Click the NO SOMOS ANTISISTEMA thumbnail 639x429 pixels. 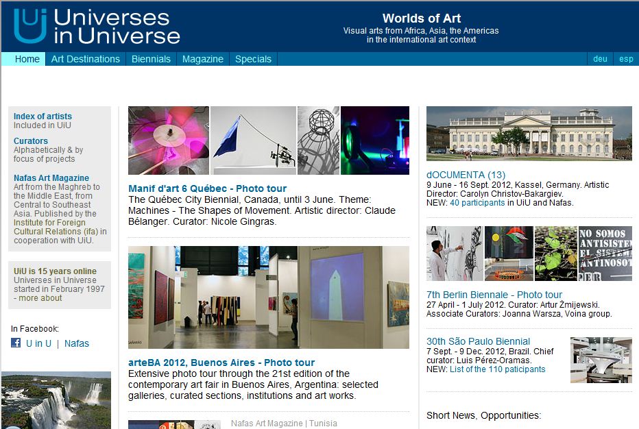[605, 254]
